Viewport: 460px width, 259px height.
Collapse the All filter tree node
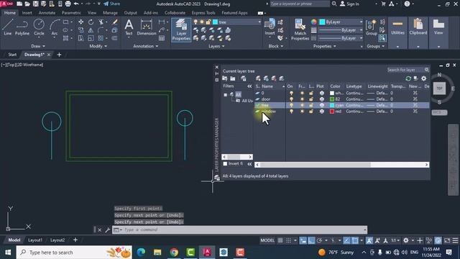[x=225, y=94]
